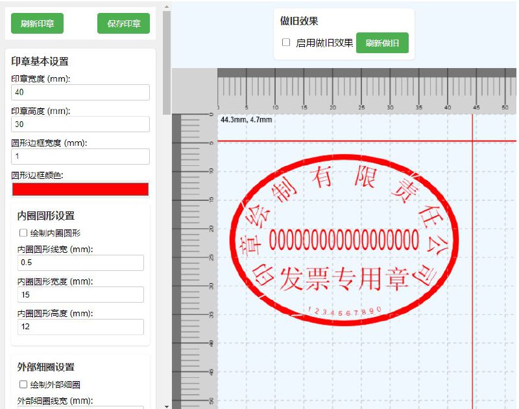This screenshot has width=519, height=409.
Task: Click the red 圆形边框颜色 color swatch
Action: click(x=80, y=190)
